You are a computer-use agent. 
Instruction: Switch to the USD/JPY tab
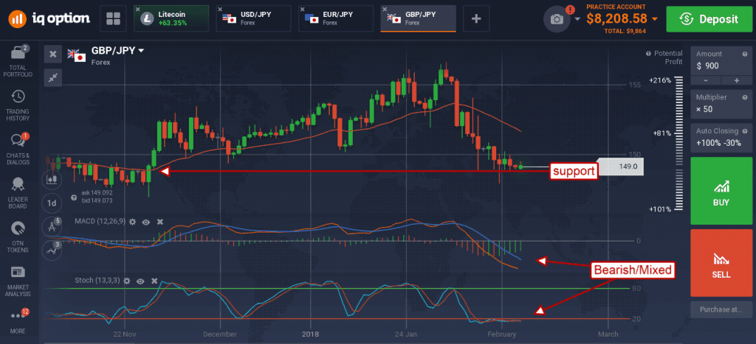pyautogui.click(x=255, y=18)
